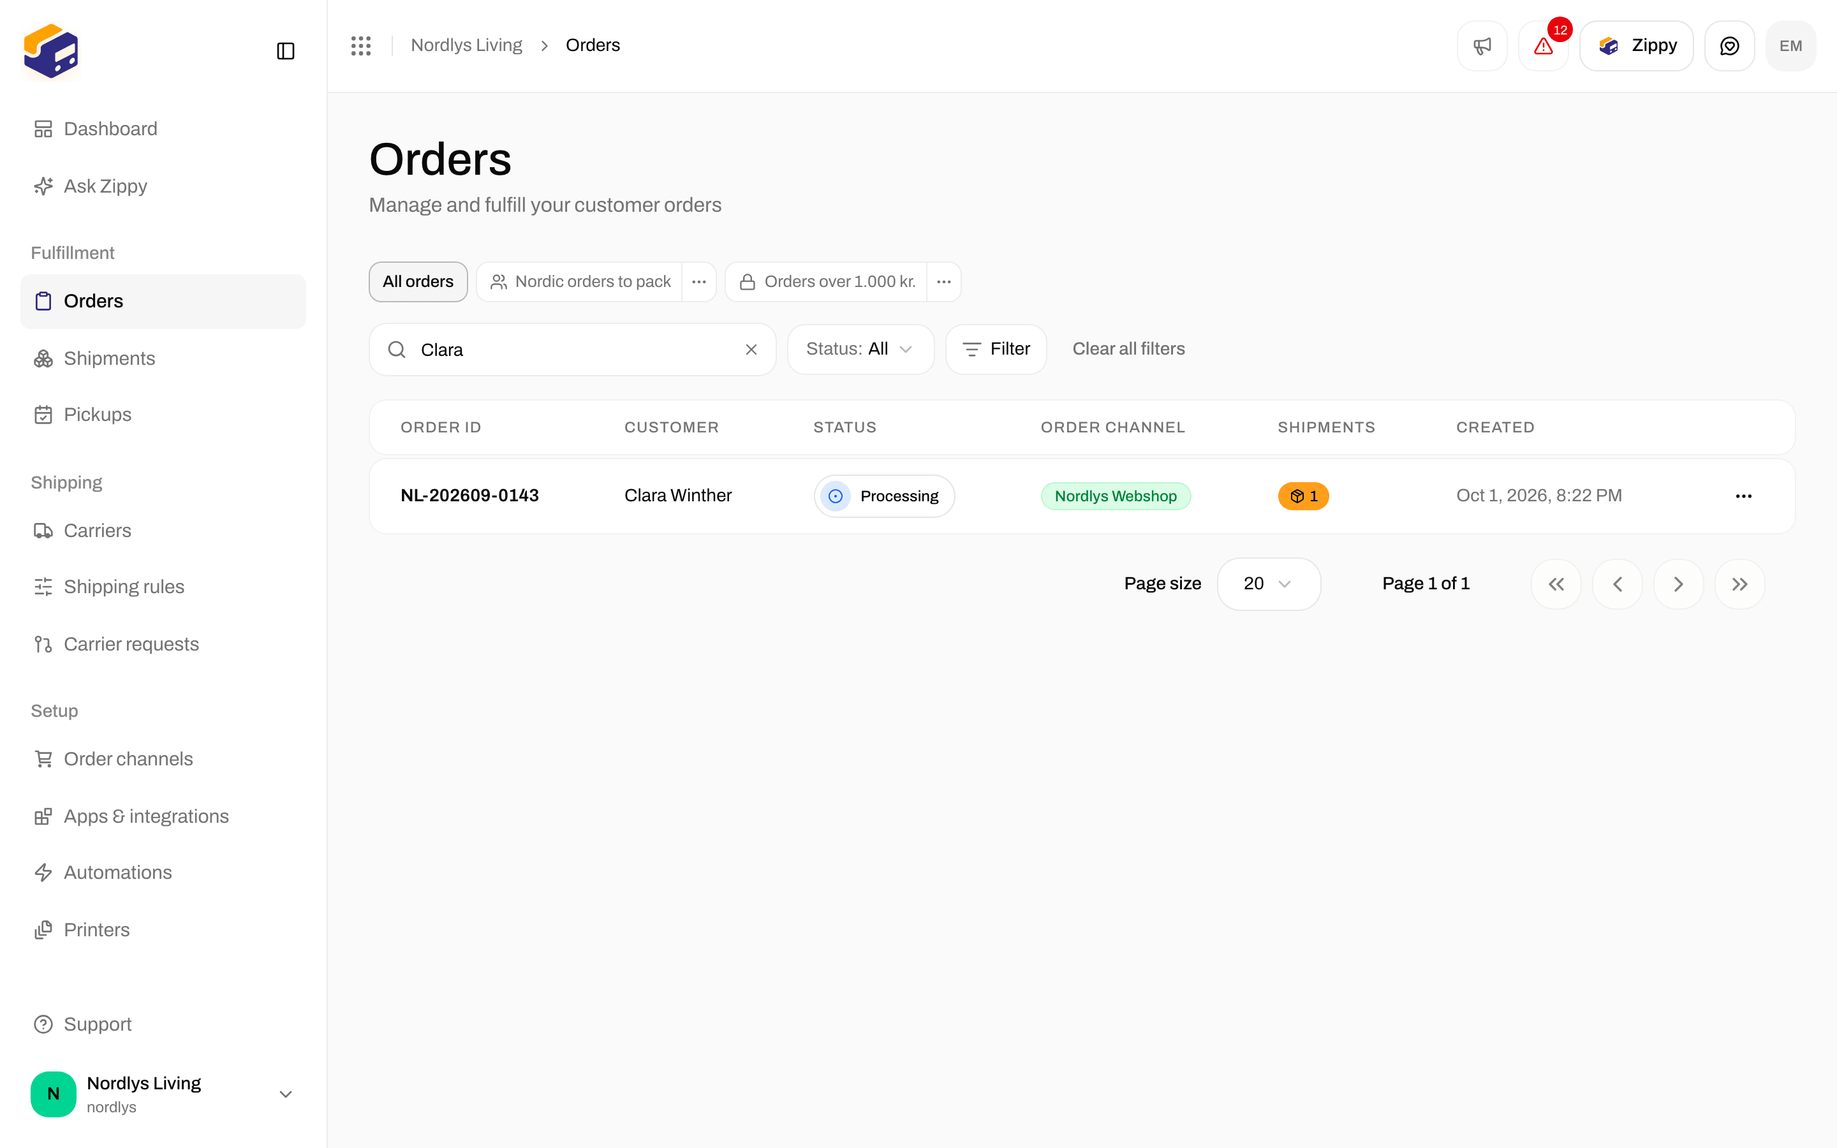Open Order channels in the sidebar
This screenshot has height=1148, width=1837.
(x=163, y=759)
